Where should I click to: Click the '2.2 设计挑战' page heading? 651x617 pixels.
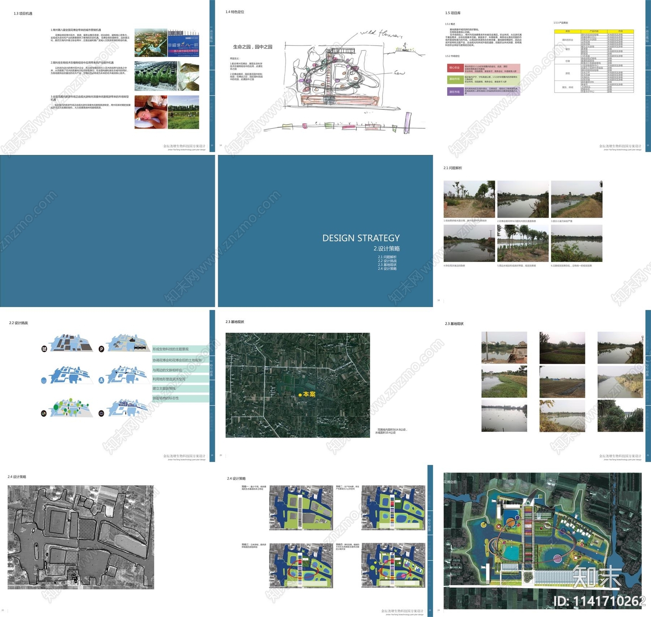click(x=18, y=323)
